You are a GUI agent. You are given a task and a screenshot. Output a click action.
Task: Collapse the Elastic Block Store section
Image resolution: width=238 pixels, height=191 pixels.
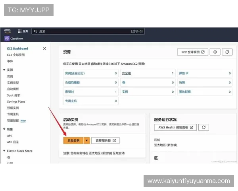[x=4, y=151]
